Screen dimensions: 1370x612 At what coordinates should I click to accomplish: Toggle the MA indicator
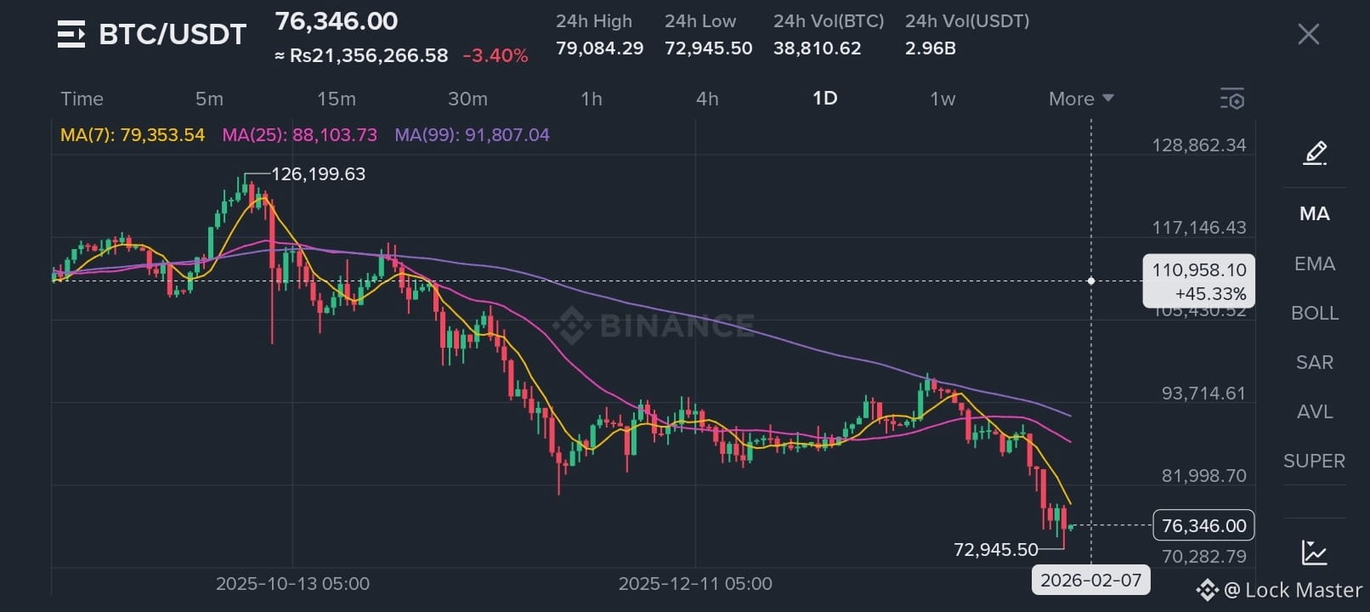pos(1314,214)
